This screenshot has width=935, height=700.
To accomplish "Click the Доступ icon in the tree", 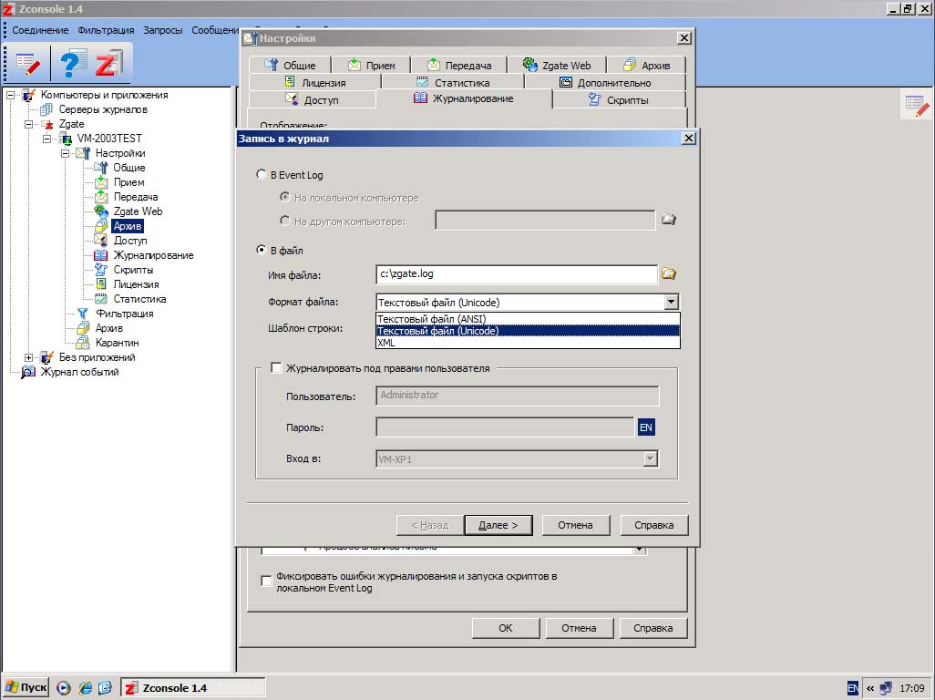I will 101,241.
